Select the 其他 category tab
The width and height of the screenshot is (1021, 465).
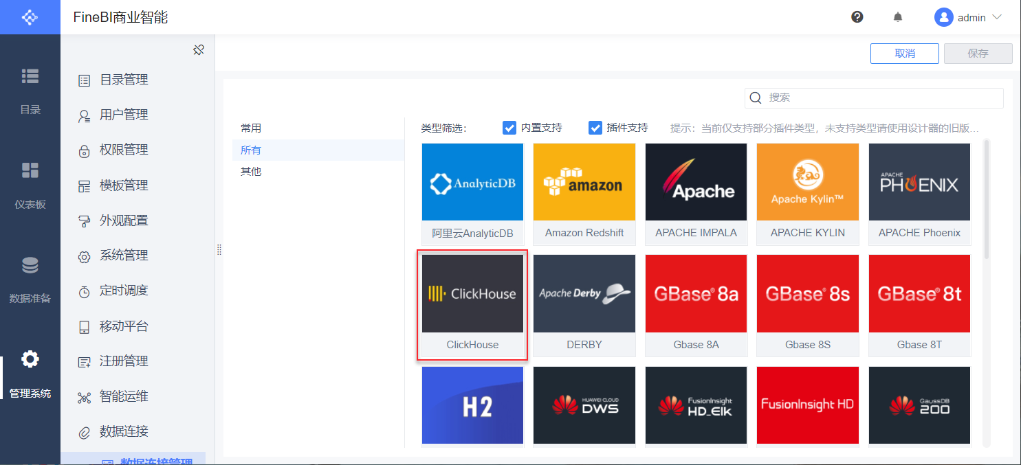click(318, 171)
